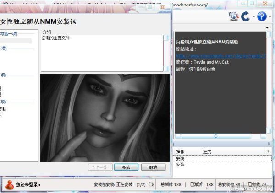Click the blue question mark help icon
275x193 pixels.
point(262,16)
